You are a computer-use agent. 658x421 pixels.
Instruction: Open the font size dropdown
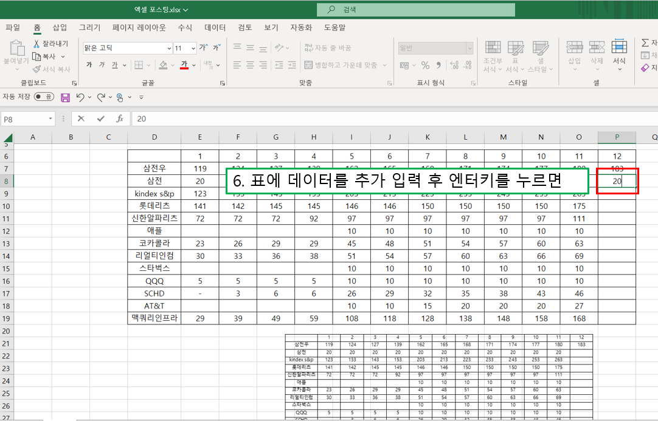click(x=193, y=48)
